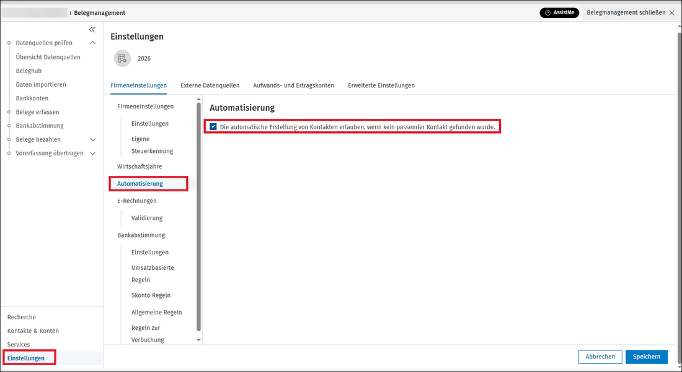Open the Aufwands- und Ertragskonten tab

pos(294,85)
